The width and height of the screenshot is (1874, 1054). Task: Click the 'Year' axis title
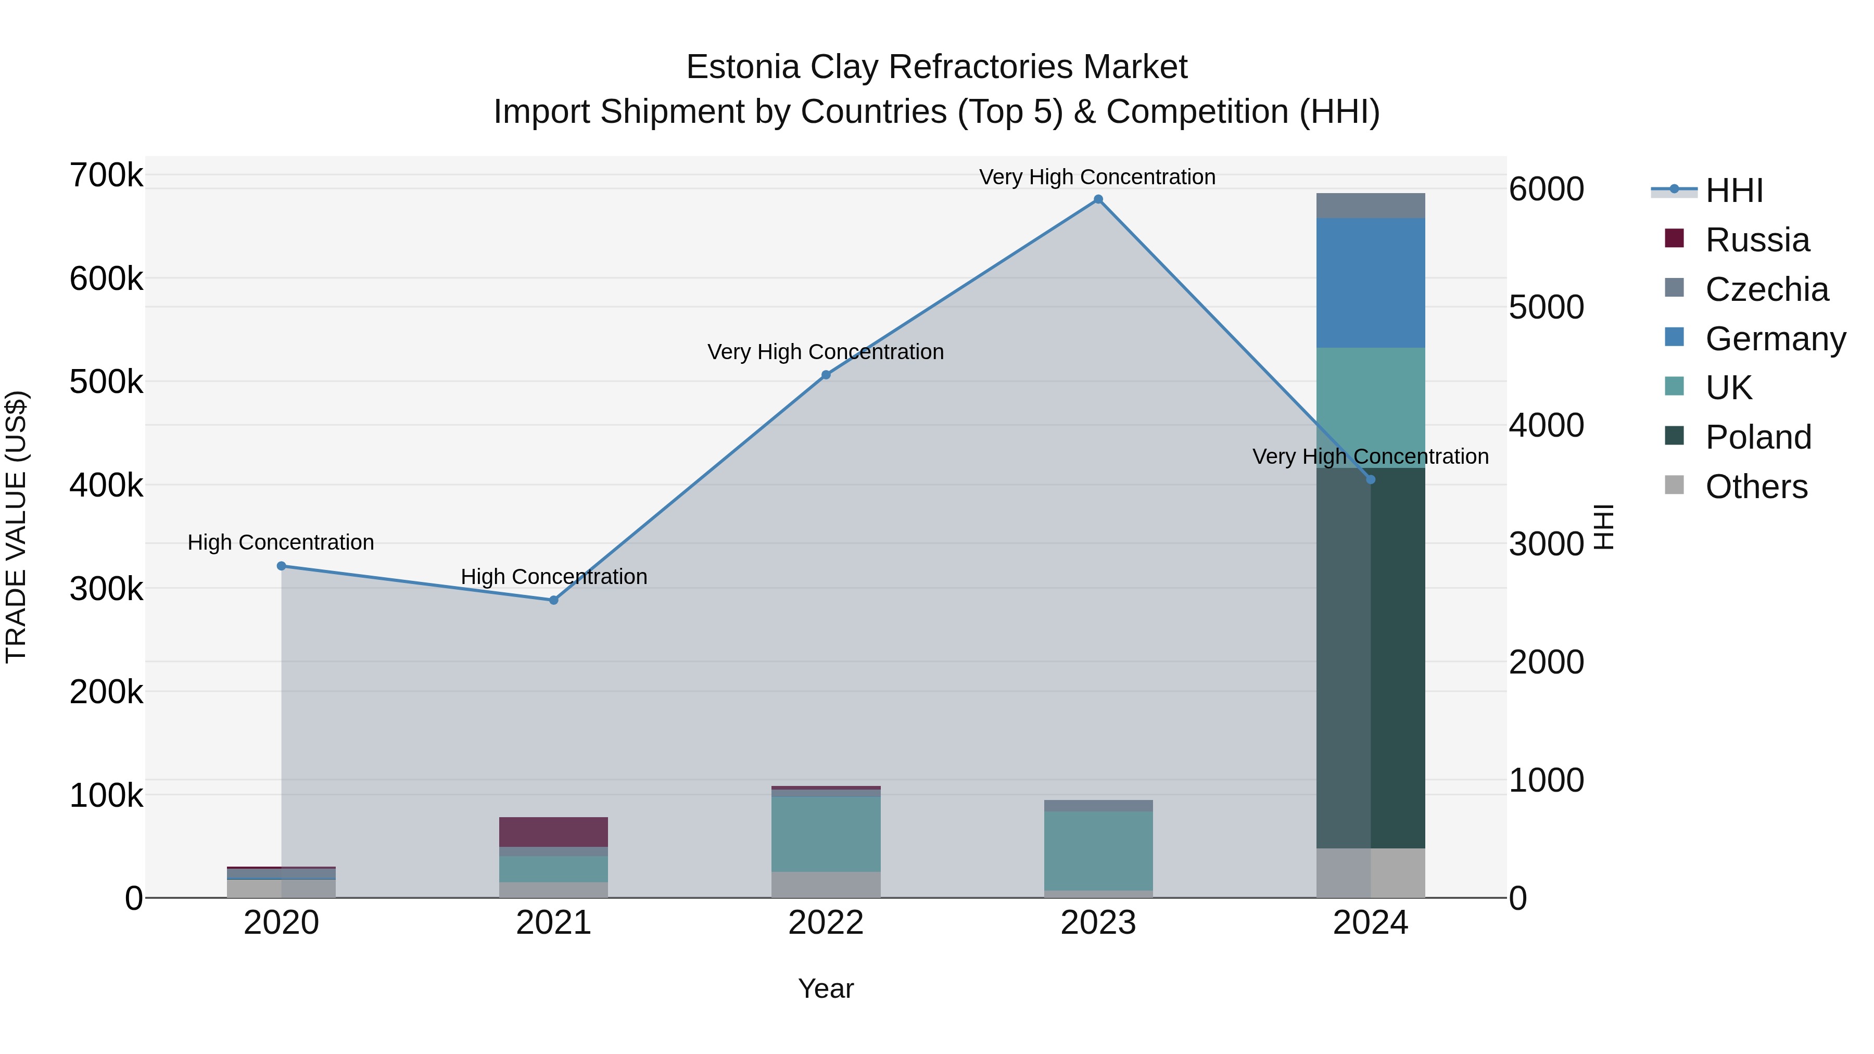[826, 989]
